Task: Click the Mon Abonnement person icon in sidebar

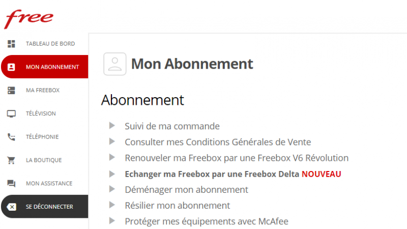Action: tap(11, 67)
